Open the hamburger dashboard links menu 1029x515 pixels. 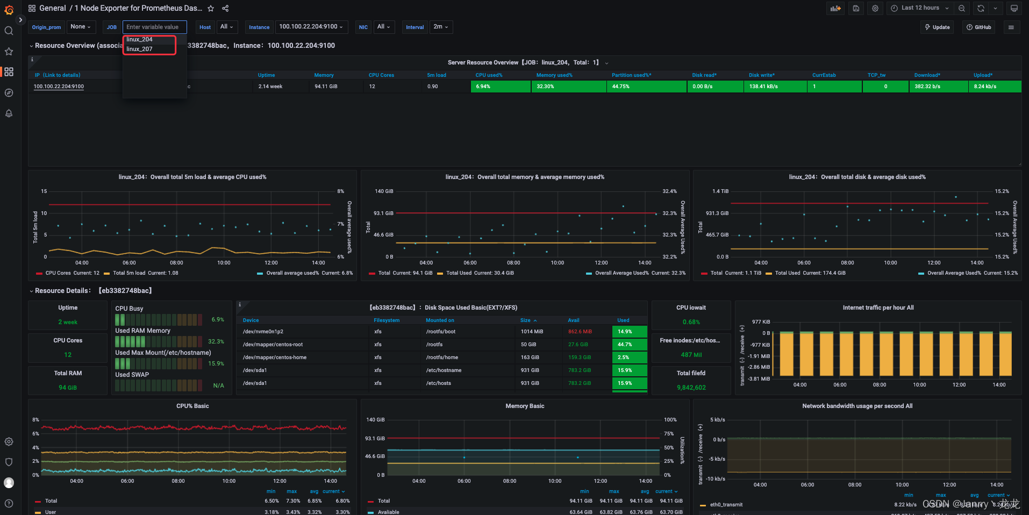click(x=1011, y=27)
